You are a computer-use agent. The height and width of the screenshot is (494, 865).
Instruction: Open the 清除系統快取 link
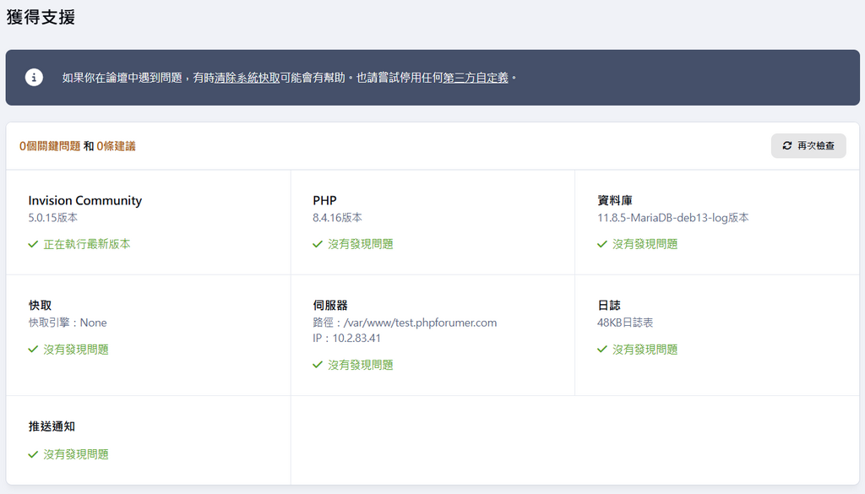tap(248, 78)
